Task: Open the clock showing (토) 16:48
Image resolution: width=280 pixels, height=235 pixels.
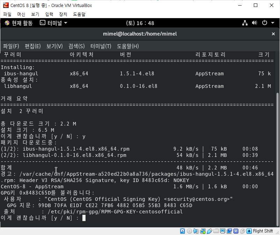Action: tap(140, 23)
